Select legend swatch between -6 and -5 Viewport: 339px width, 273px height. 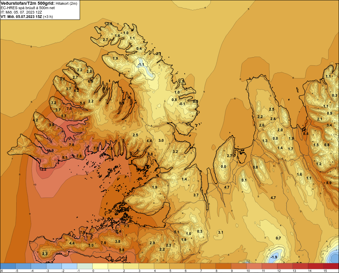(8, 266)
